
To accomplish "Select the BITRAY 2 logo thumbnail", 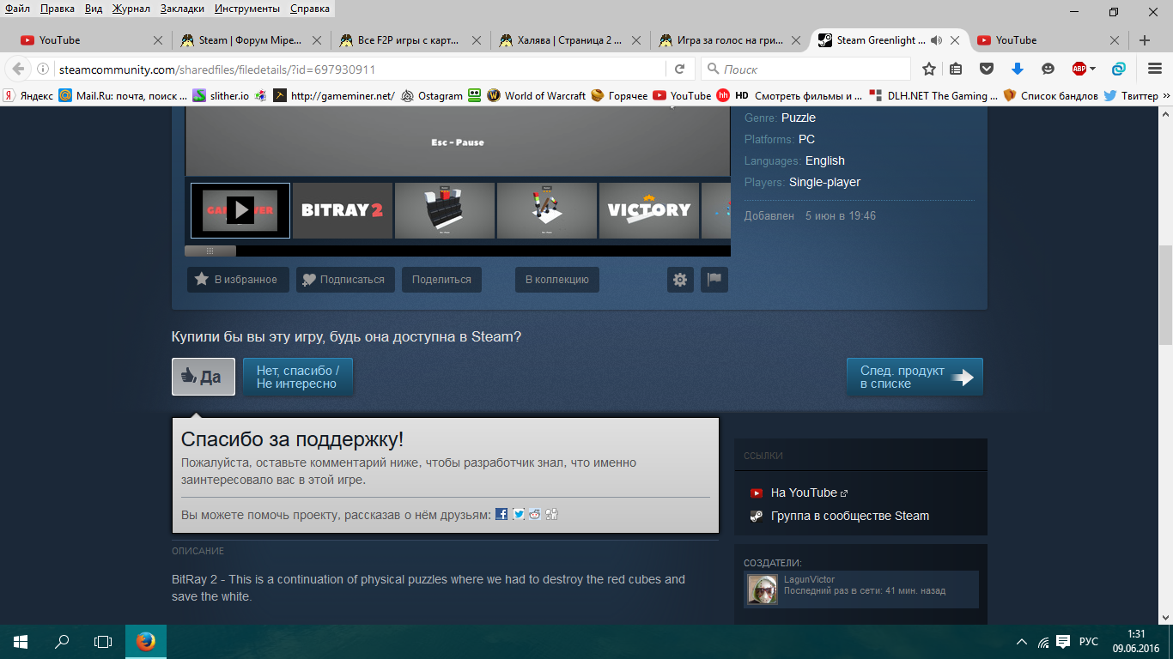I will tap(343, 210).
